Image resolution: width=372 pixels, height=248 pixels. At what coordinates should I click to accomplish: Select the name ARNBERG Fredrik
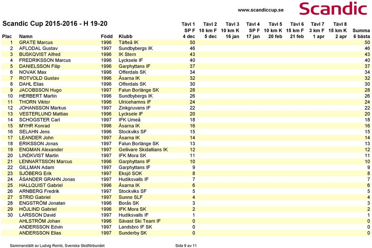point(39,191)
